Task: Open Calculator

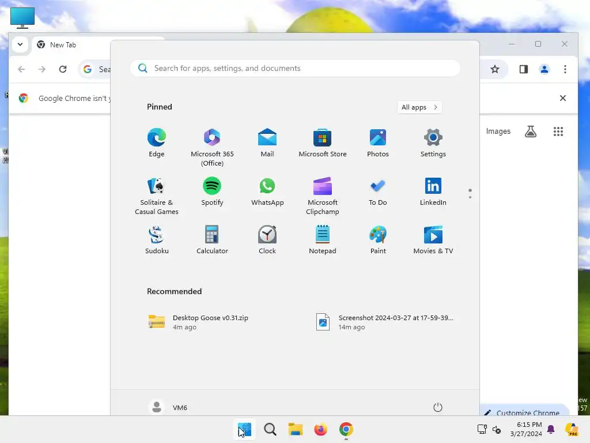Action: [212, 241]
